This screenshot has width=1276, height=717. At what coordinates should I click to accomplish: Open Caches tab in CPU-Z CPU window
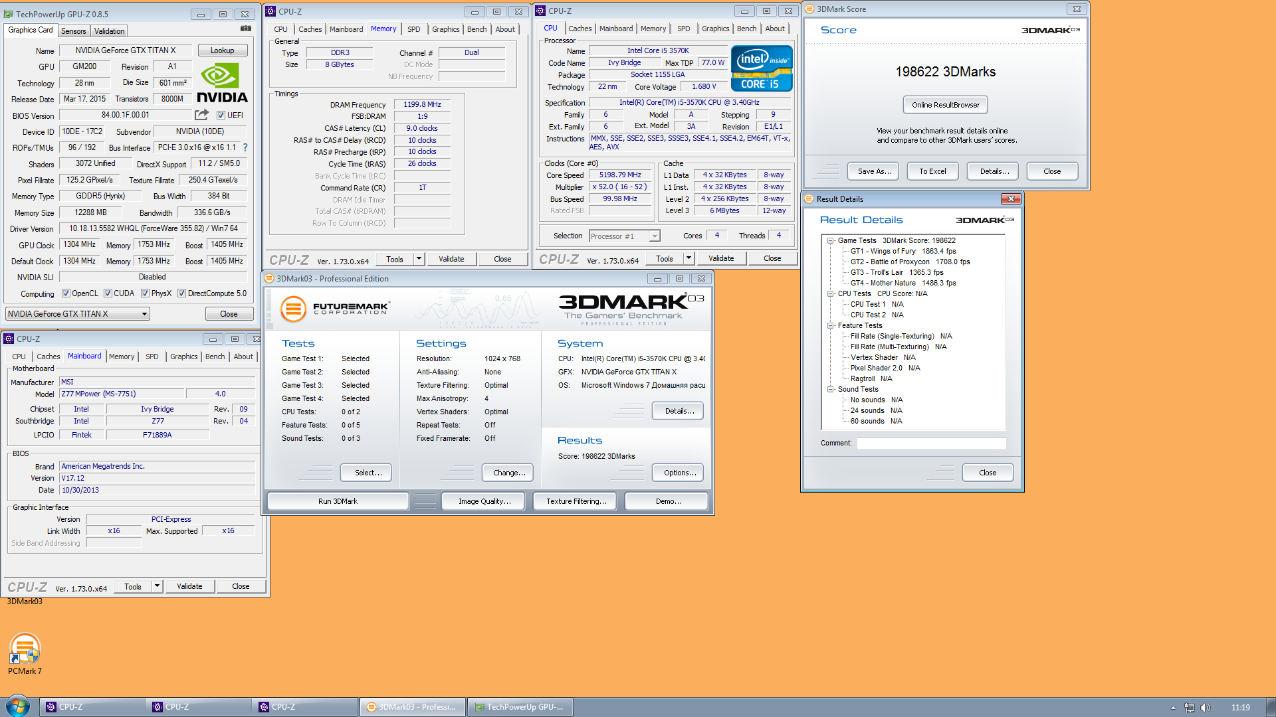click(580, 29)
